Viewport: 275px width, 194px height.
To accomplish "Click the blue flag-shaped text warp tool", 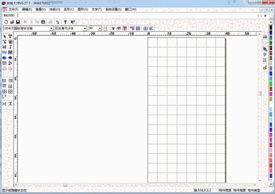I will pyautogui.click(x=5, y=52).
